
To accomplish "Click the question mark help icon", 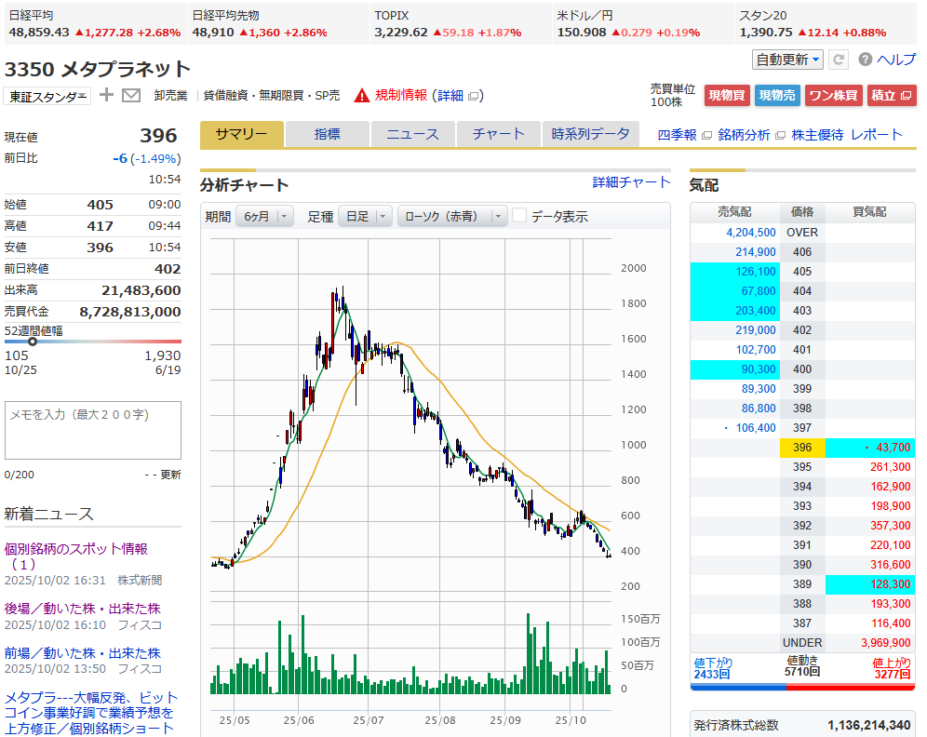I will tap(865, 60).
